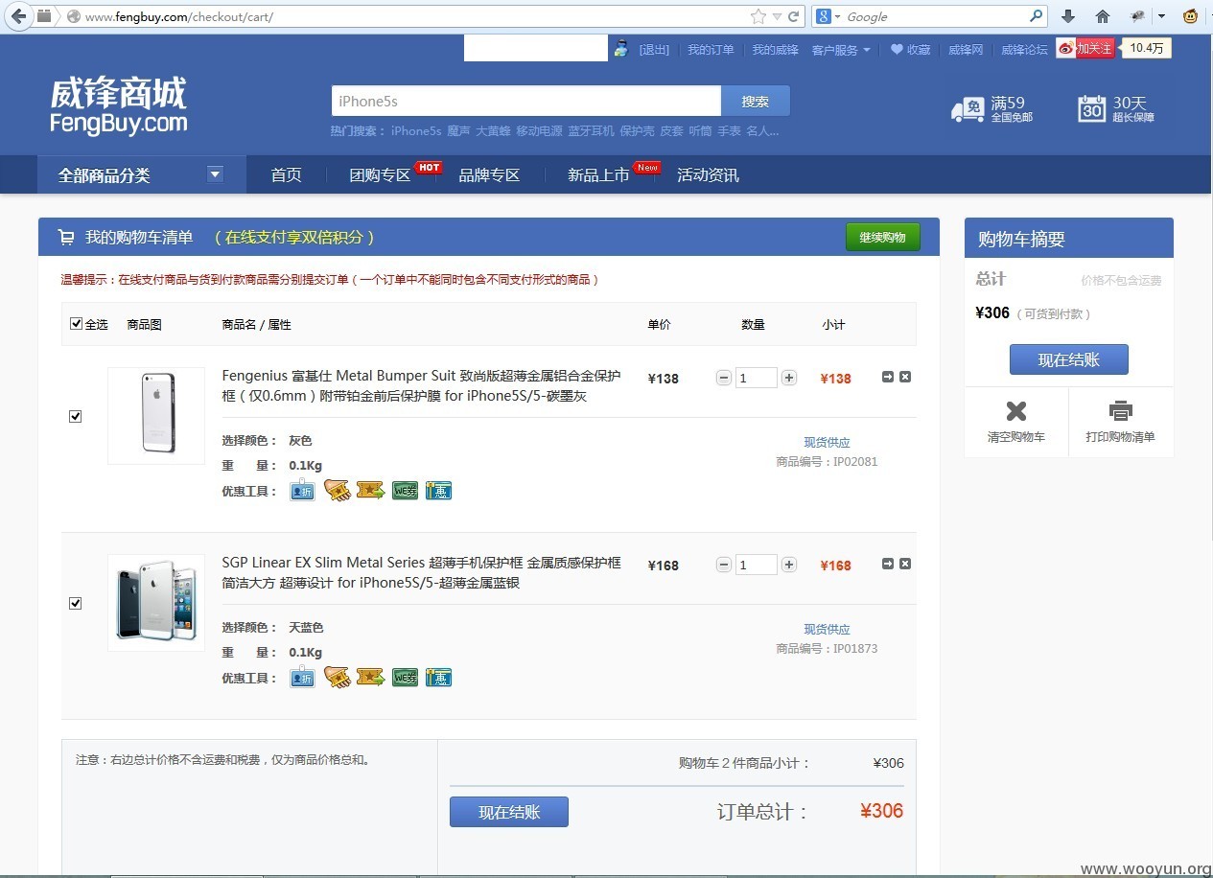Click the 10.4万 follower count bubble

(x=1146, y=48)
